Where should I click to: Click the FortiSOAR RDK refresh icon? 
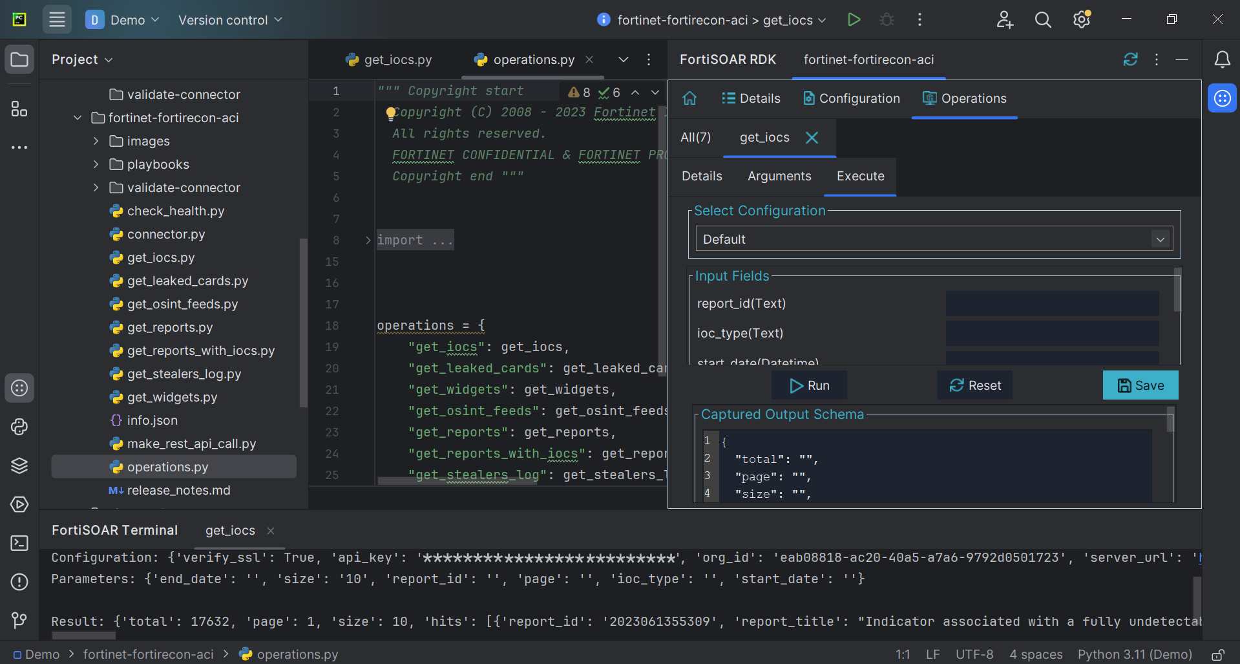pos(1130,59)
